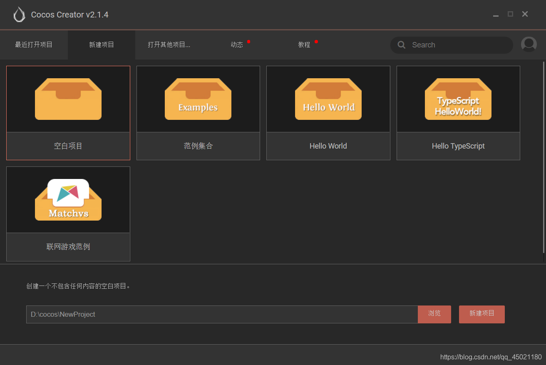The width and height of the screenshot is (546, 365).
Task: Select the Hello World caption
Action: (328, 146)
